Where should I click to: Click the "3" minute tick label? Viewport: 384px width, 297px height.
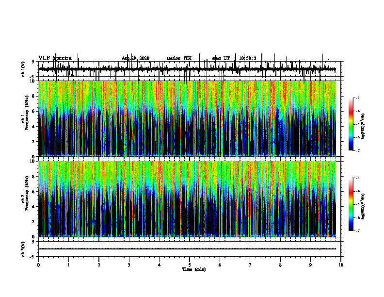(129, 265)
